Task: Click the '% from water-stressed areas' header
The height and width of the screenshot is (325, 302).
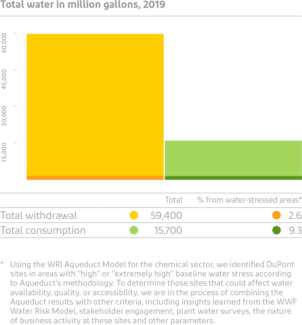Action: point(249,200)
